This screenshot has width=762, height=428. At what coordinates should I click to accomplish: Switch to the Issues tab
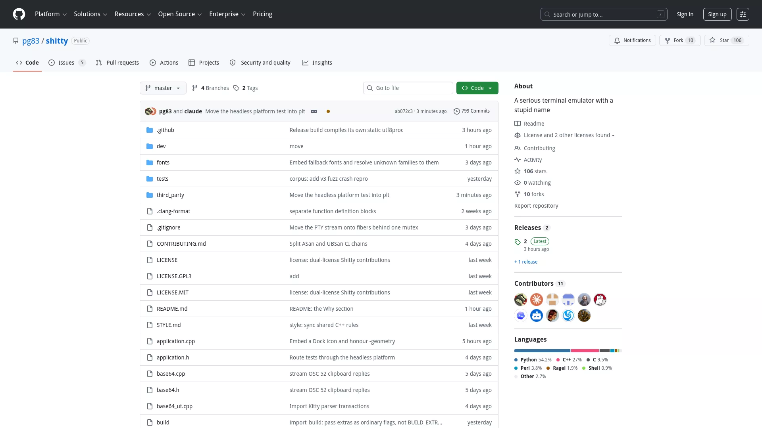click(67, 63)
